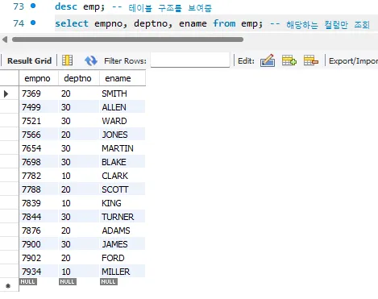Select the ename cell KING
This screenshot has width=378, height=299.
pos(123,203)
